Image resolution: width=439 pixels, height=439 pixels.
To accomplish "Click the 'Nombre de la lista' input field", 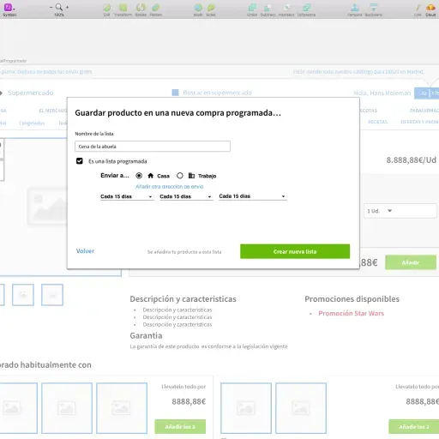I will pyautogui.click(x=153, y=147).
